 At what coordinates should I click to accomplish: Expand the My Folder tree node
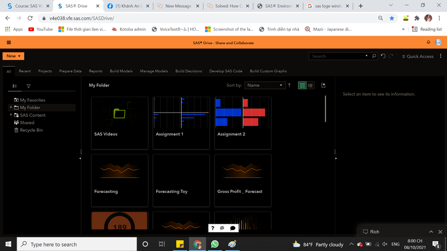pos(11,107)
